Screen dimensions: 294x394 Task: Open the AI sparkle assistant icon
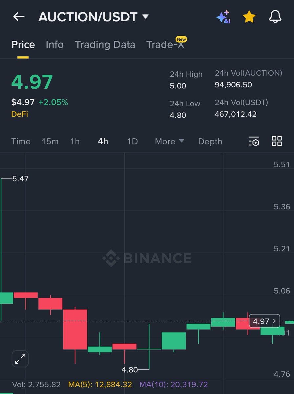[x=224, y=17]
